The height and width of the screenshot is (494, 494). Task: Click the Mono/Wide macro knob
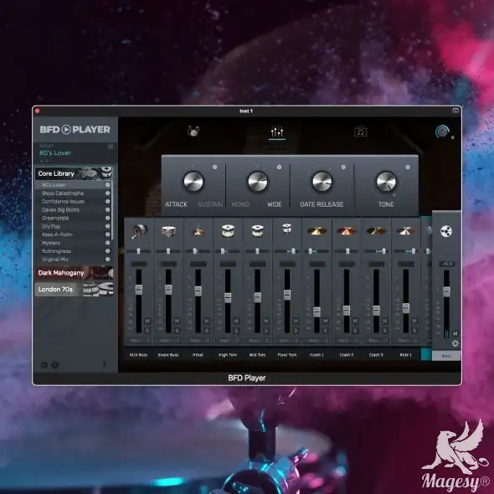click(x=258, y=182)
